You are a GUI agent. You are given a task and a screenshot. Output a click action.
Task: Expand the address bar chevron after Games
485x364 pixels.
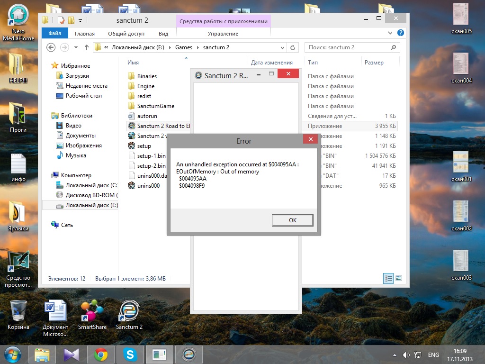click(x=198, y=47)
